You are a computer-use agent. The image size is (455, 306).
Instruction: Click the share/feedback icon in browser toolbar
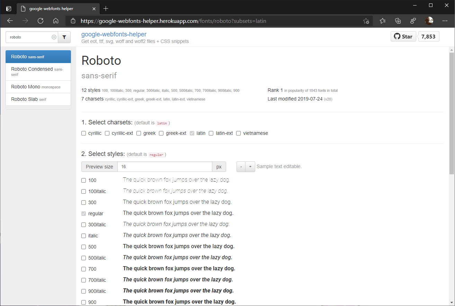(x=413, y=21)
